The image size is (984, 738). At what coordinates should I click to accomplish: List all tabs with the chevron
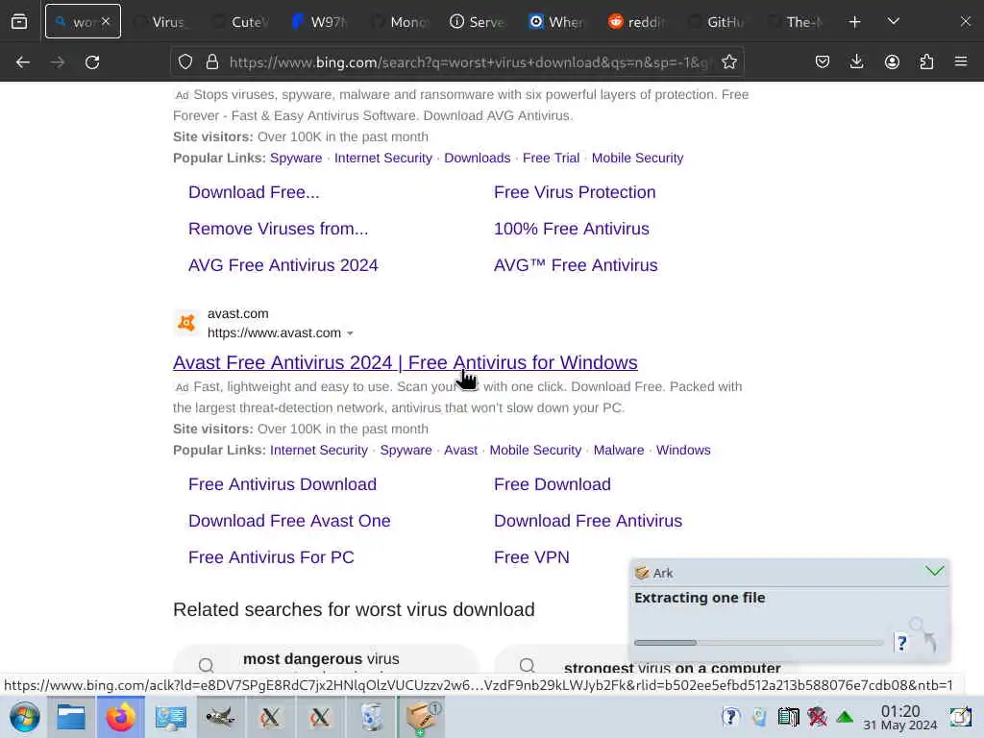coord(894,21)
